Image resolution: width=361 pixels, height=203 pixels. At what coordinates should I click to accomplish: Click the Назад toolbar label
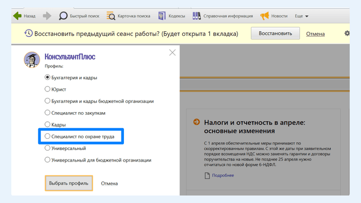30,16
